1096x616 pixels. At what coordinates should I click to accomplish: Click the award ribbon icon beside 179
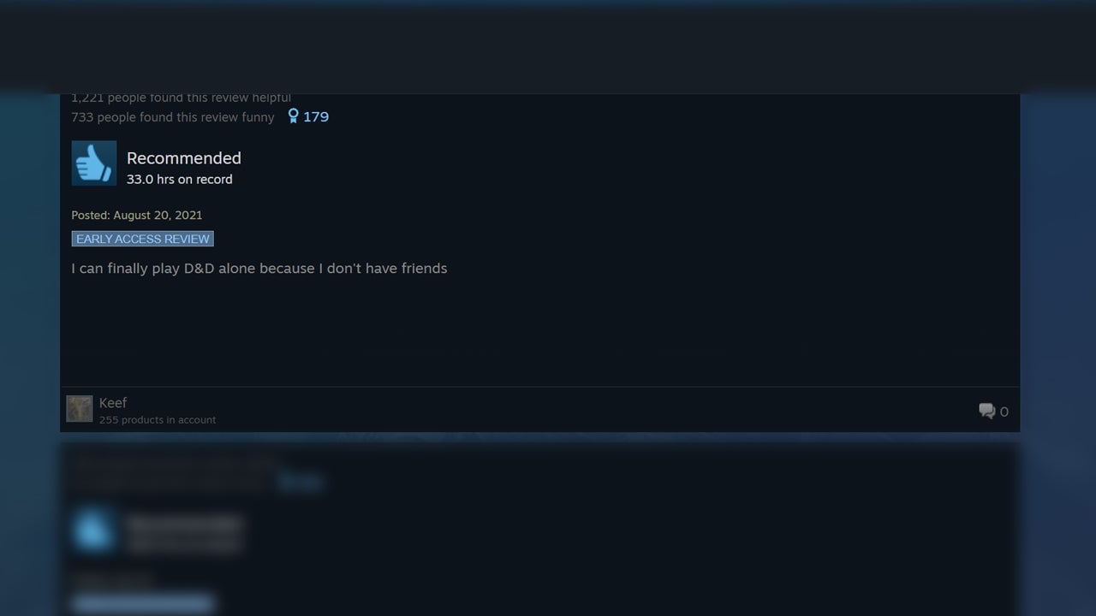pyautogui.click(x=293, y=116)
